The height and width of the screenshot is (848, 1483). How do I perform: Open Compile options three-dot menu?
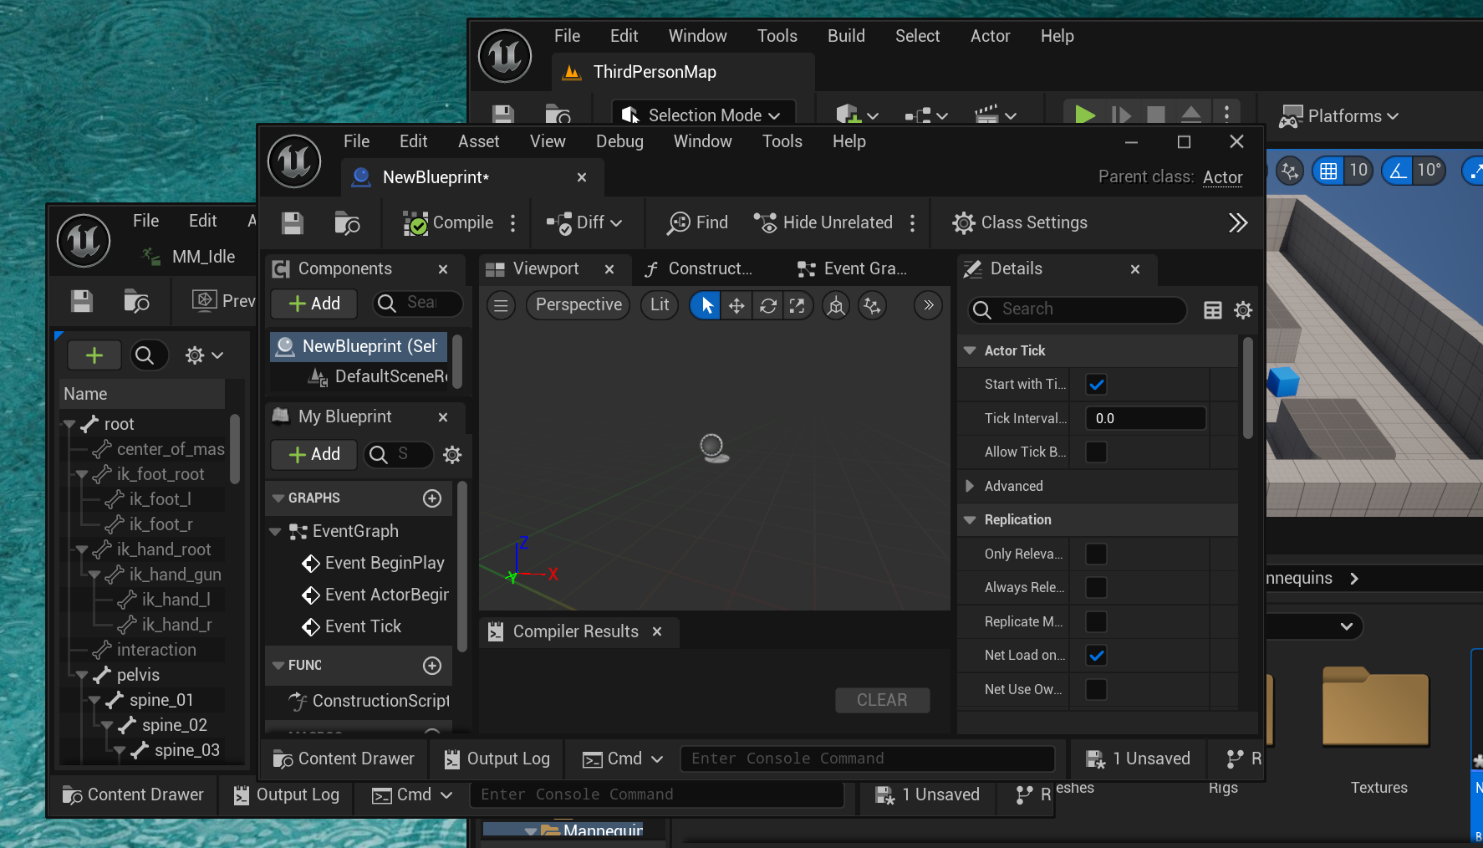click(513, 222)
